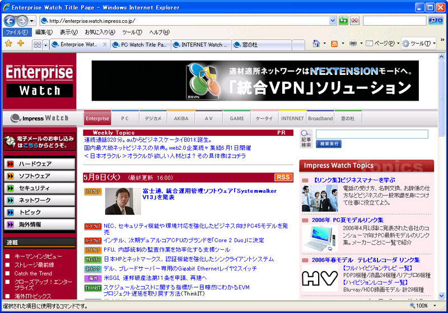The height and width of the screenshot is (313, 448).
Task: Click the address bar URL field
Action: click(184, 21)
